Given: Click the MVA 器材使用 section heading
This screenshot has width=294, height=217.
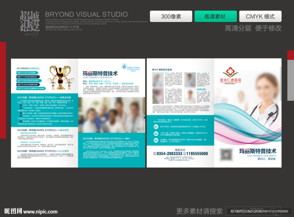Looking at the screenshot, I should click(43, 130).
